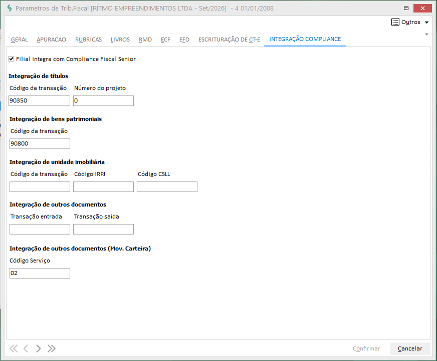Click the Cancelar button
Screen dimensions: 437x361
coord(410,348)
